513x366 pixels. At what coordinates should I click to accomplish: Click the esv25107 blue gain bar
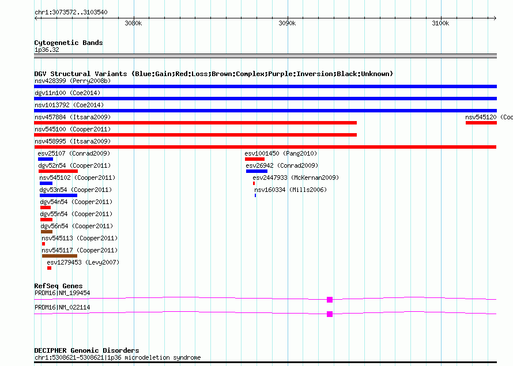click(46, 159)
